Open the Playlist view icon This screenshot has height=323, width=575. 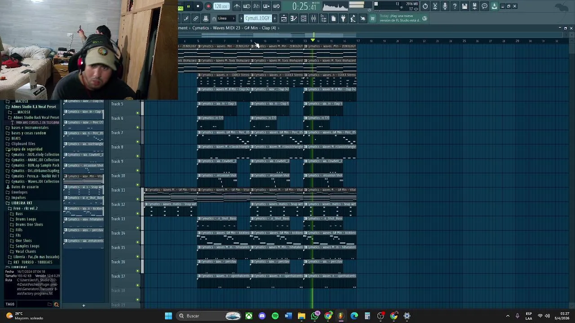[x=284, y=18]
